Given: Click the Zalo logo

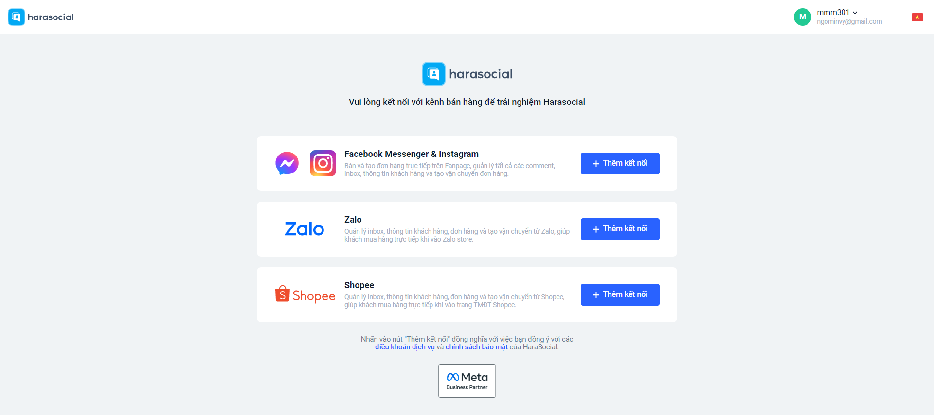Looking at the screenshot, I should click(x=305, y=229).
